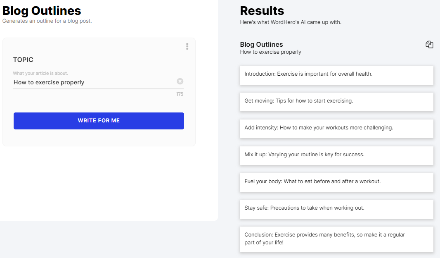Click the copy results icon

429,44
